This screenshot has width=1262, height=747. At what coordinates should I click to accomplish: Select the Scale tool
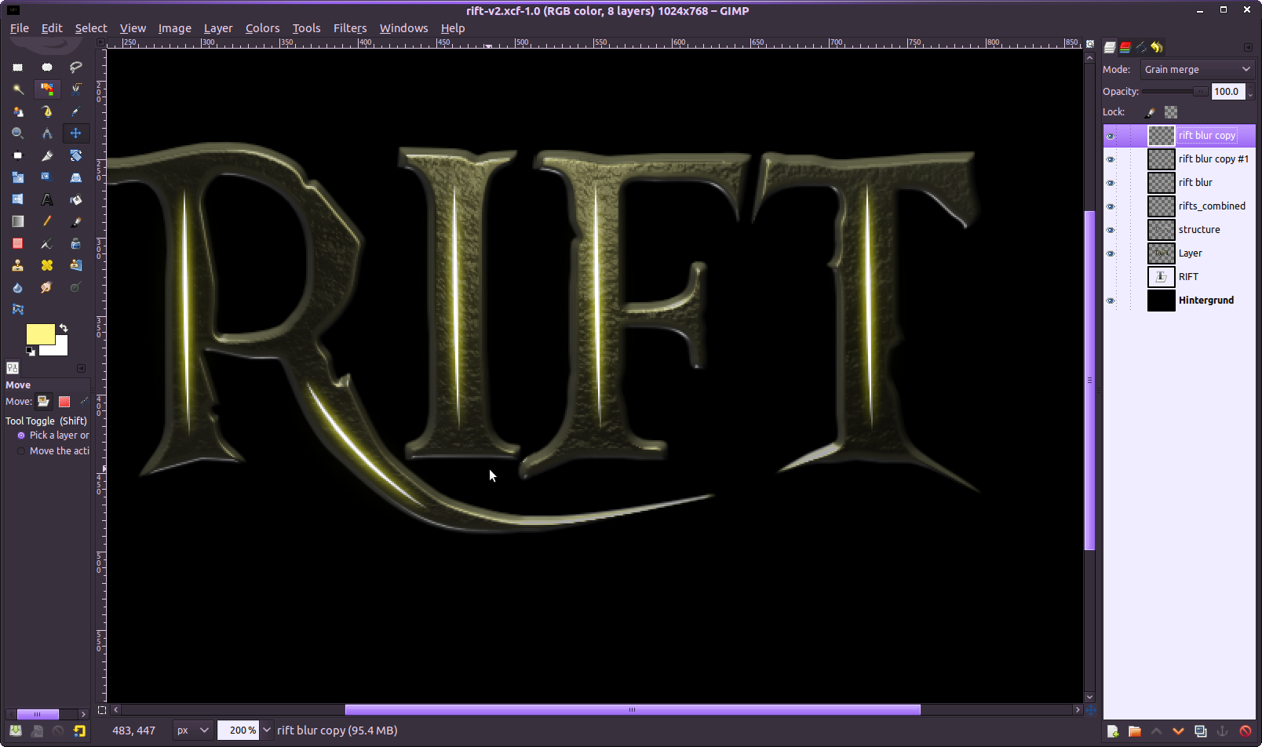pos(17,177)
